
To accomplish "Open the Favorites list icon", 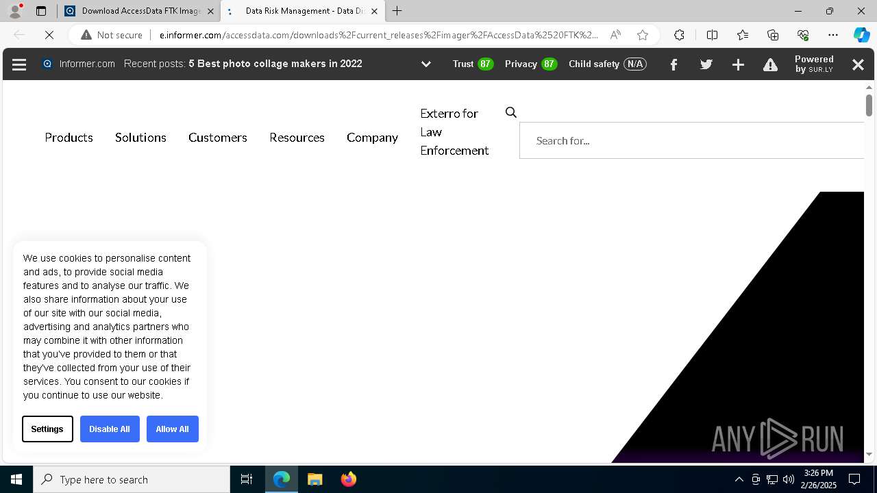I will [x=743, y=35].
